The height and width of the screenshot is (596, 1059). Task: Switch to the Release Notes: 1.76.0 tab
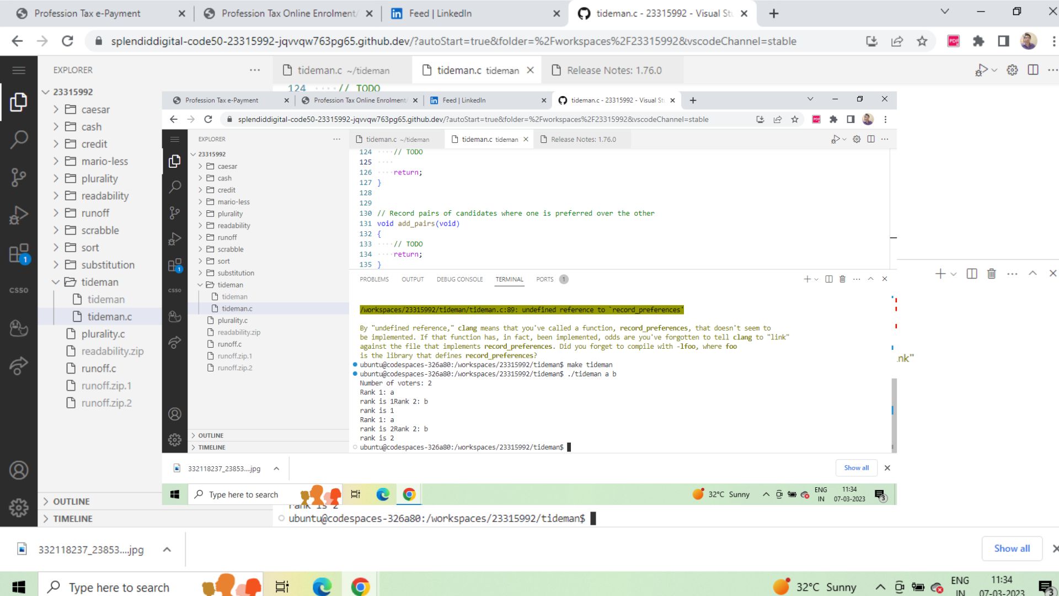pos(613,71)
